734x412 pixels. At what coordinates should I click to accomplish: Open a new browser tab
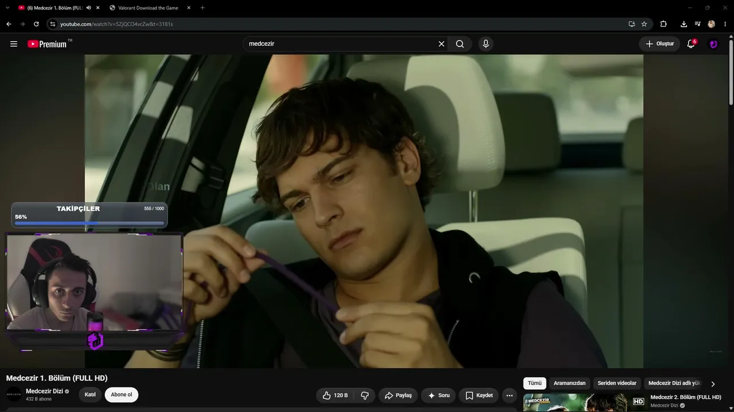pyautogui.click(x=202, y=8)
